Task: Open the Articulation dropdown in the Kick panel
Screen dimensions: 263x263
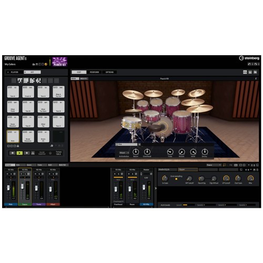Action: tap(124, 153)
